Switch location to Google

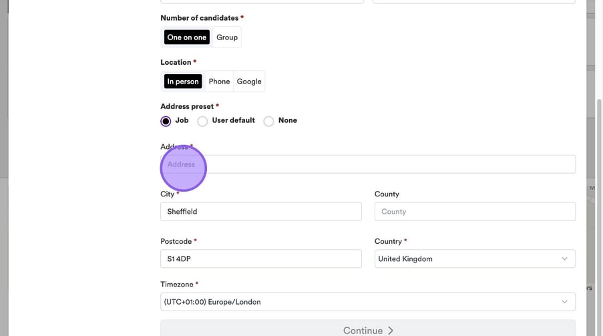click(249, 81)
